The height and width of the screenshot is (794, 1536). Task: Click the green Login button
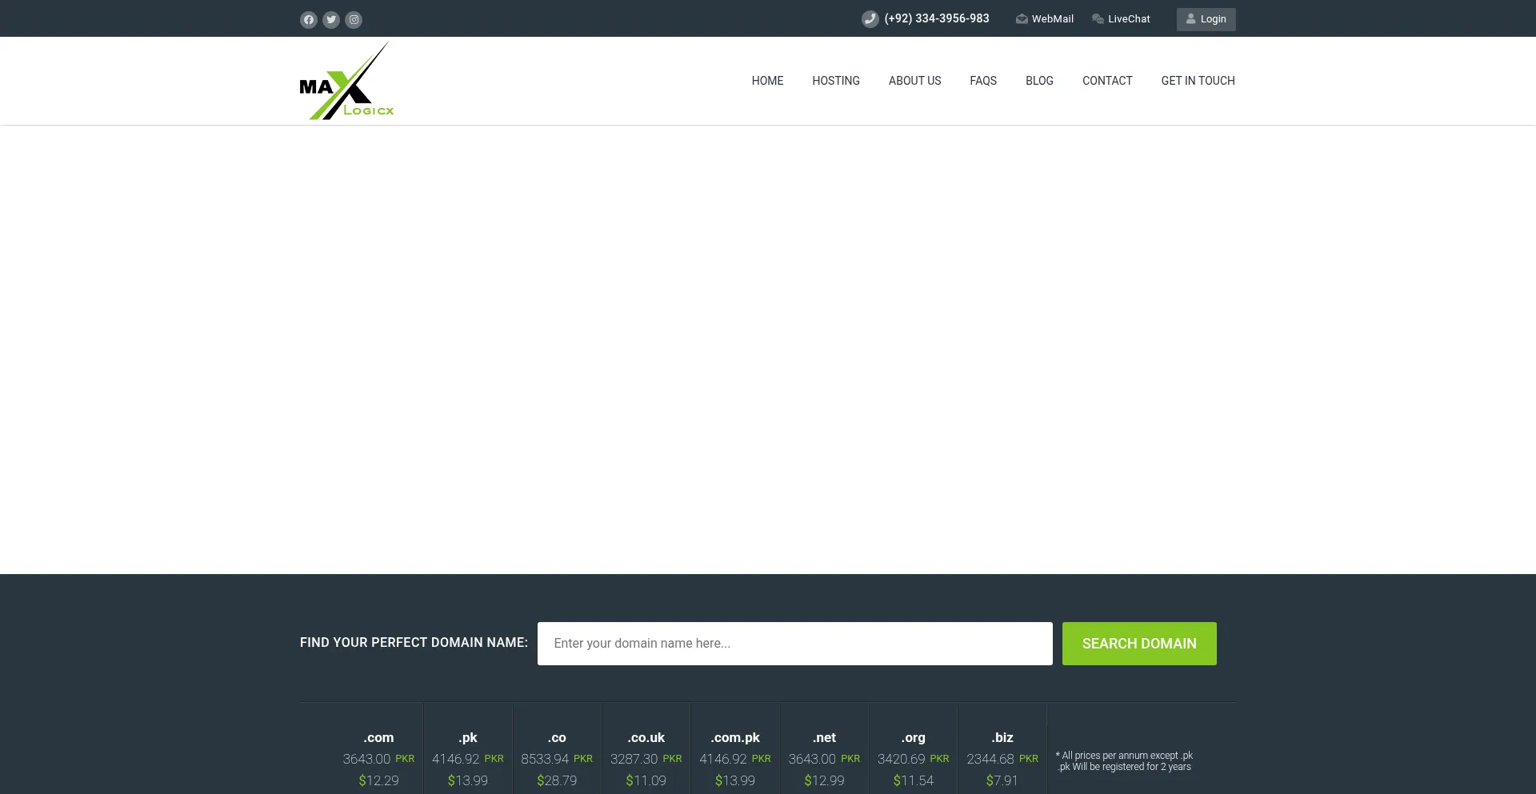pos(1206,18)
